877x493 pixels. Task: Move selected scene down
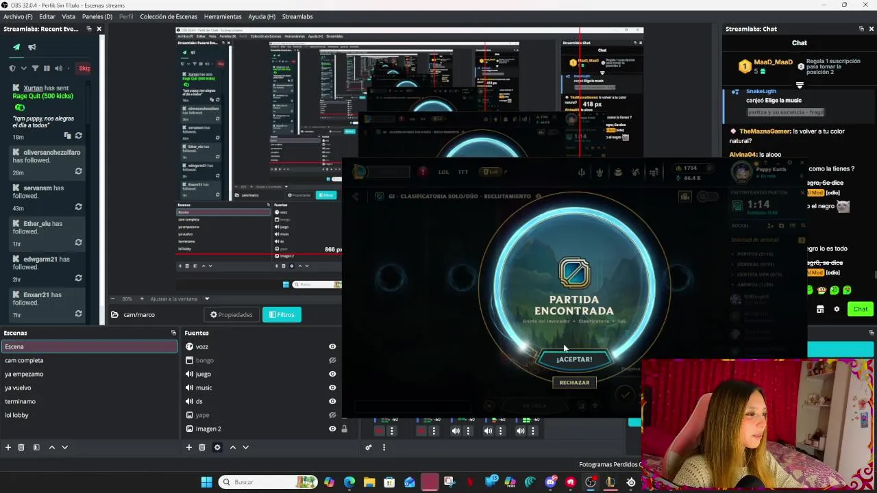(64, 447)
